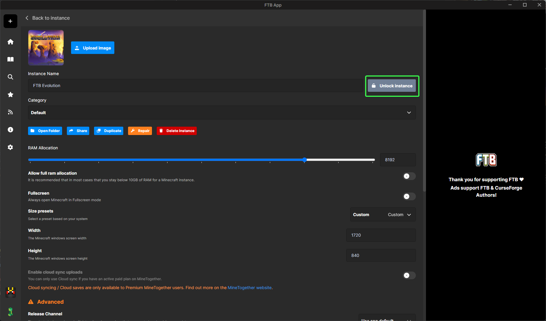Go to Home via sidebar house icon
The height and width of the screenshot is (321, 546).
(10, 42)
